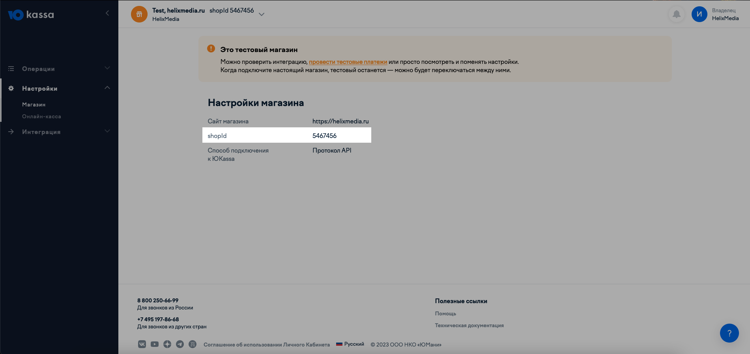Click the Операции list icon
Image resolution: width=750 pixels, height=354 pixels.
point(11,69)
